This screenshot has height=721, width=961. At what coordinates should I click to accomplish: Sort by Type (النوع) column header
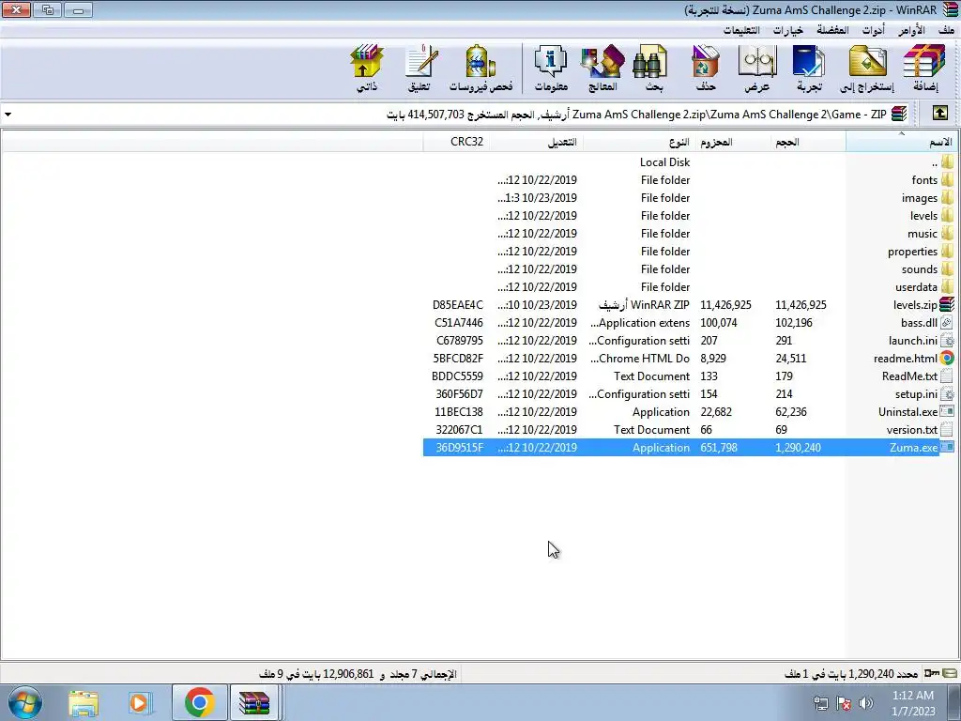tap(638, 143)
